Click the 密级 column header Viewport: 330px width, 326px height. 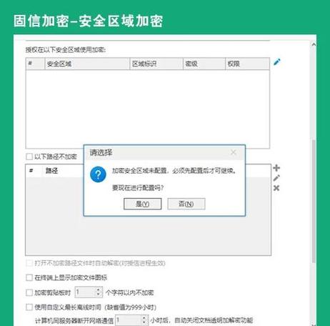pyautogui.click(x=204, y=64)
